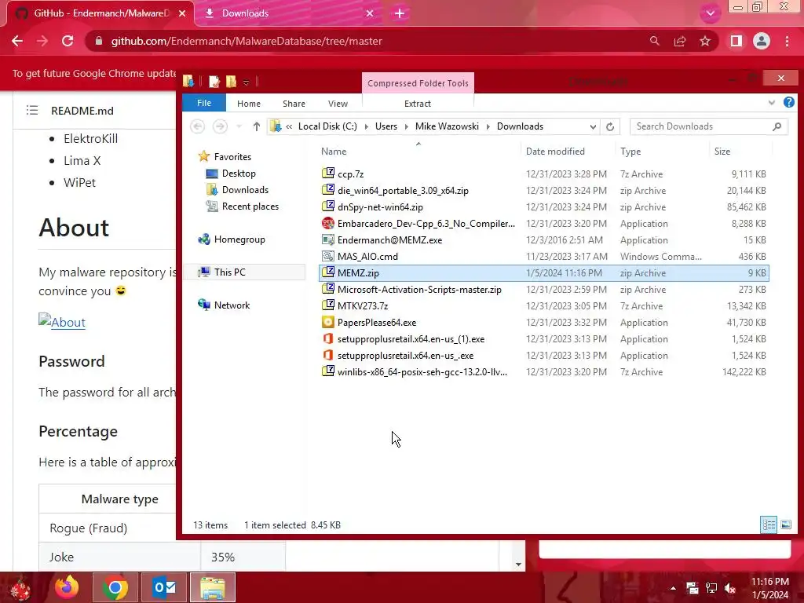Click Mike Wazowski breadcrumb segment

(x=447, y=126)
